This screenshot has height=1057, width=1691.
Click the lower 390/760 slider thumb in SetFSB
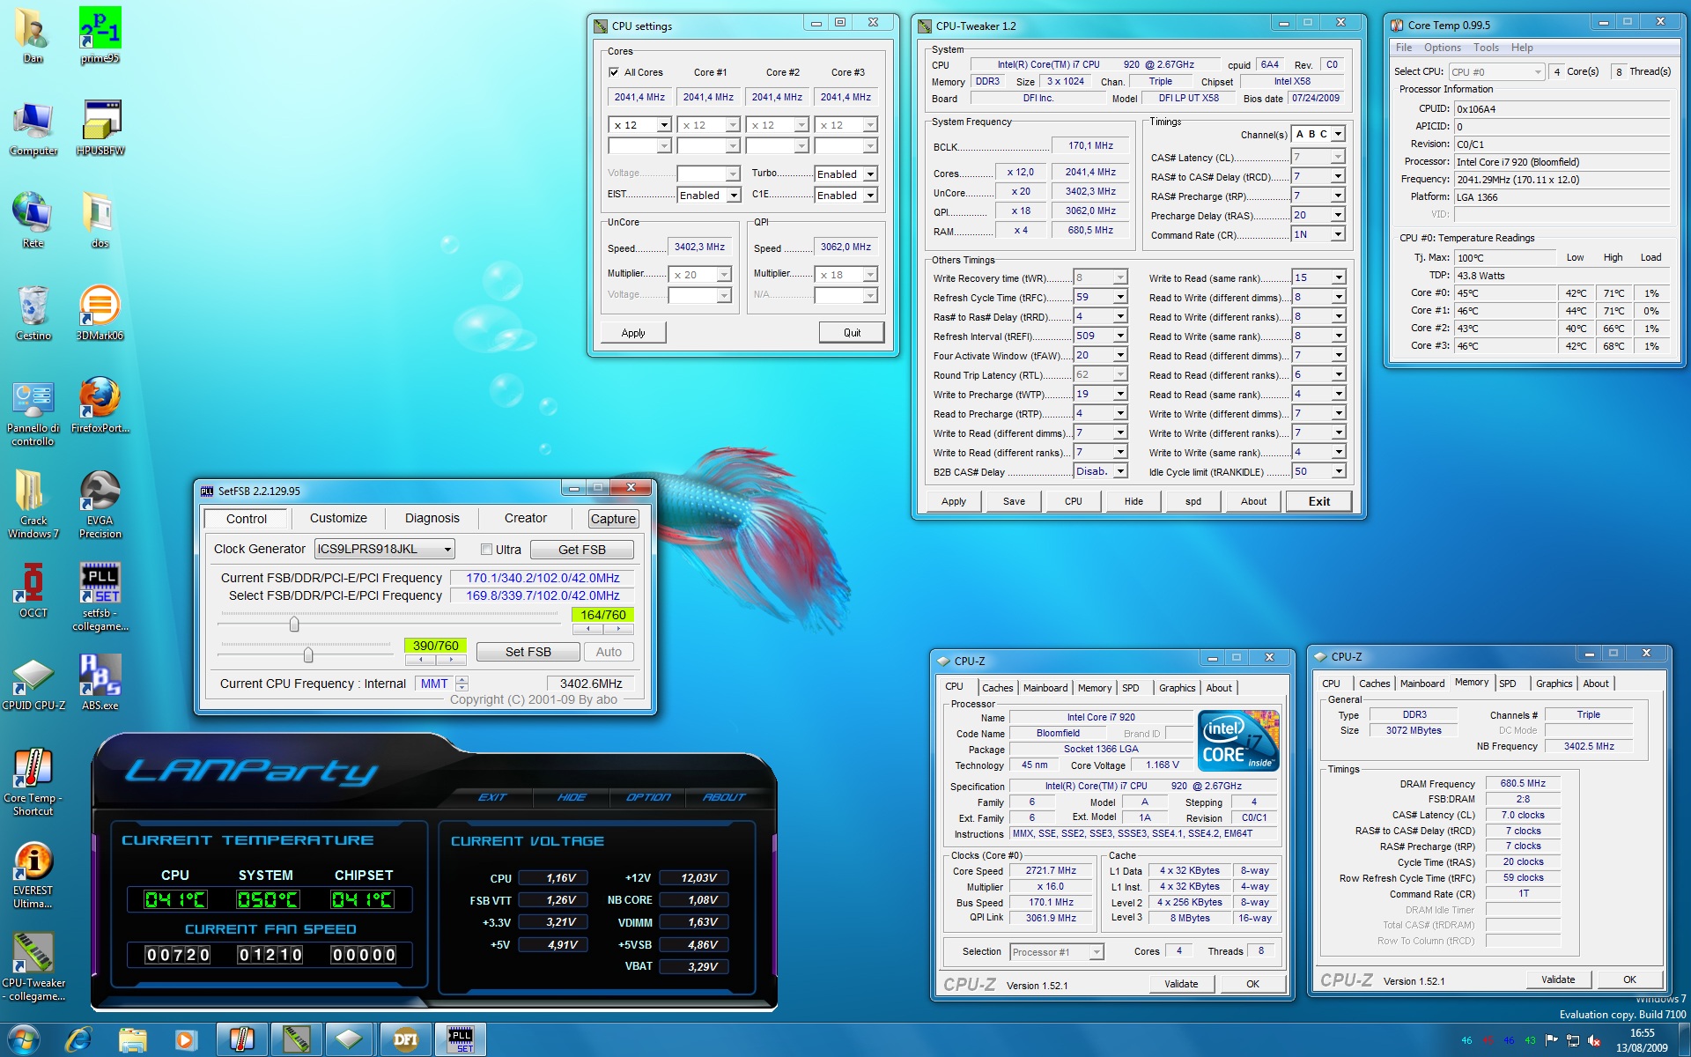pos(307,654)
